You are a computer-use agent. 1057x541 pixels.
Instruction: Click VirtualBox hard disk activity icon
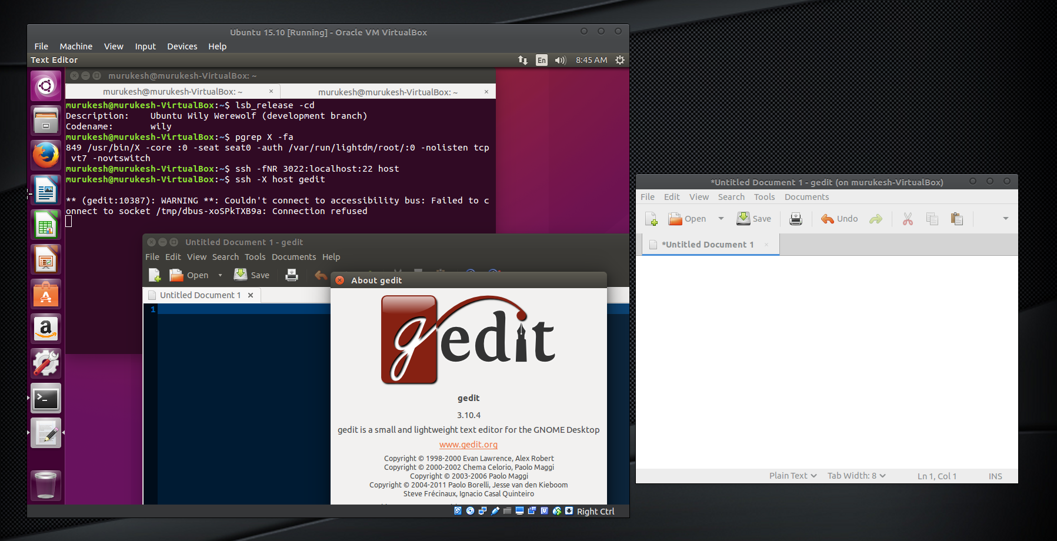click(x=458, y=511)
